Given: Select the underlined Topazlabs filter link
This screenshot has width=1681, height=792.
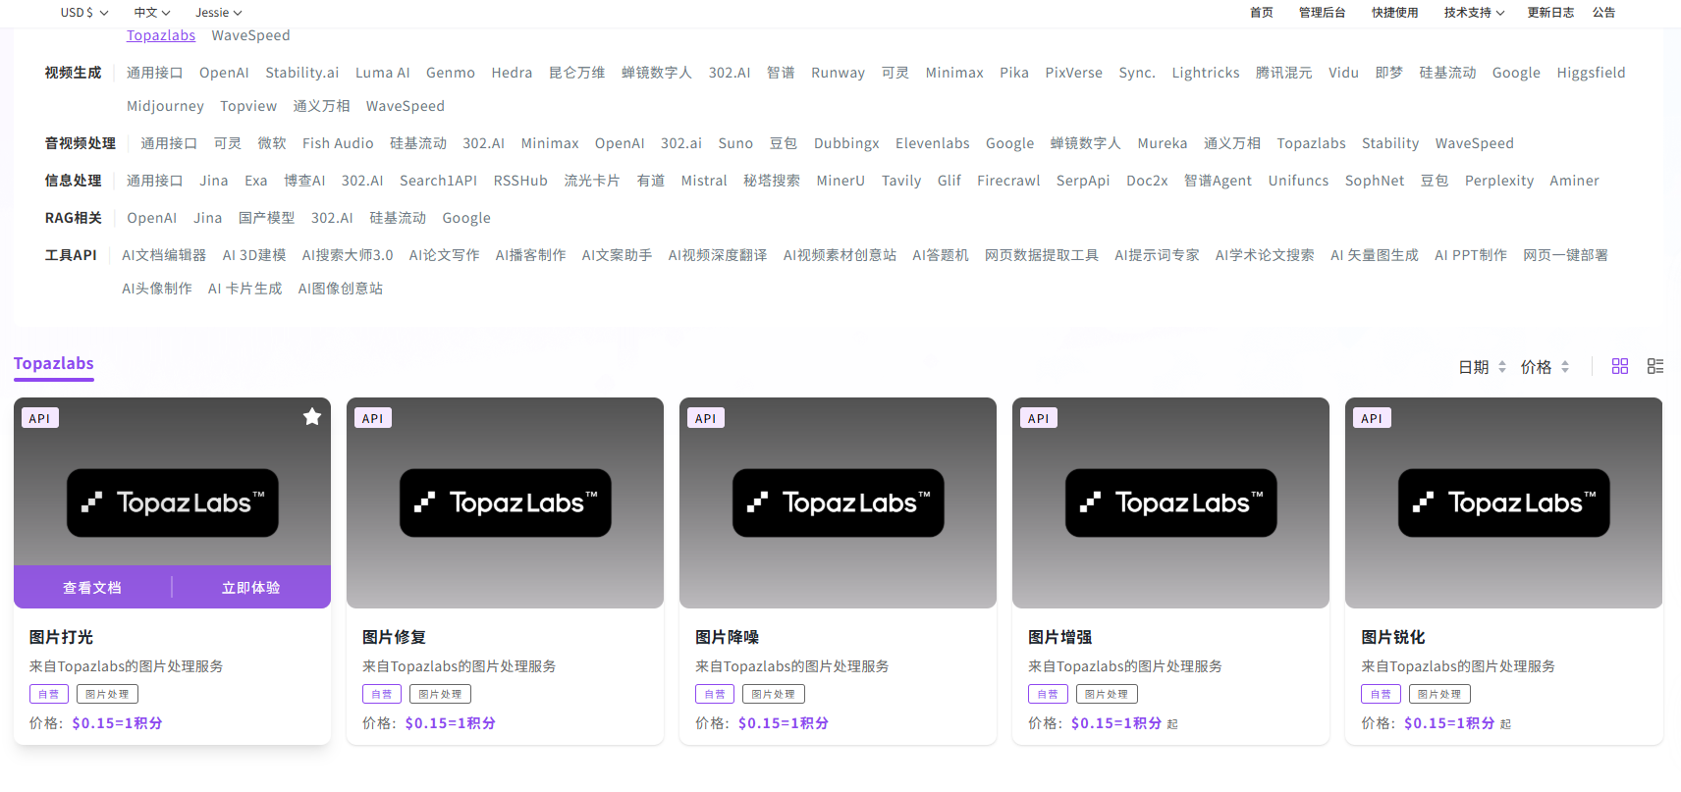Looking at the screenshot, I should pyautogui.click(x=161, y=35).
